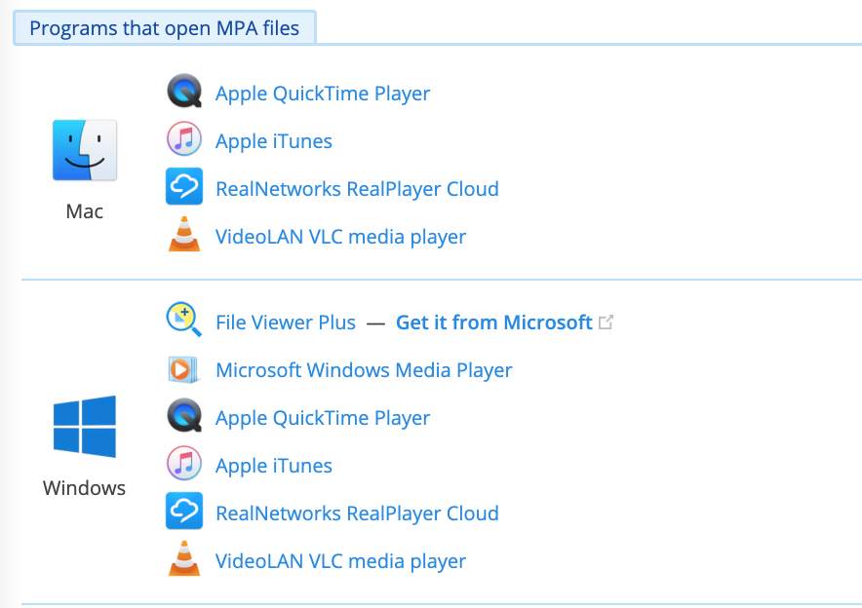Open RealNetworks RealPlayer Cloud link under Windows
The height and width of the screenshot is (608, 862).
pyautogui.click(x=357, y=513)
